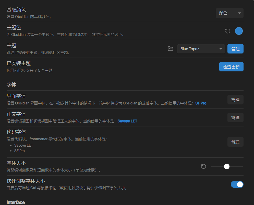Screen dimensions: 254x205
Task: Click the 字体 section heading
Action: [11, 84]
